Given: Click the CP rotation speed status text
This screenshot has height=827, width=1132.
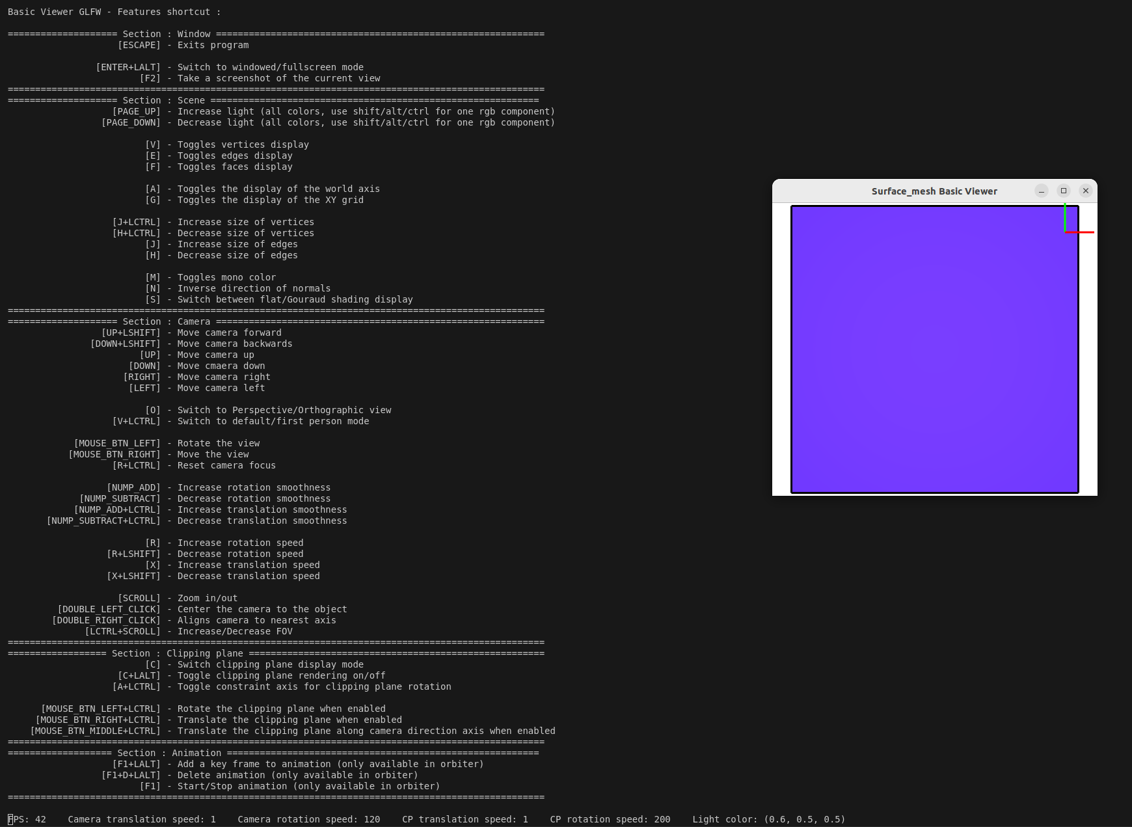Looking at the screenshot, I should [x=610, y=819].
